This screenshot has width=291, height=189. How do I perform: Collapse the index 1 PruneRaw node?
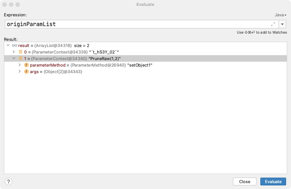point(14,58)
